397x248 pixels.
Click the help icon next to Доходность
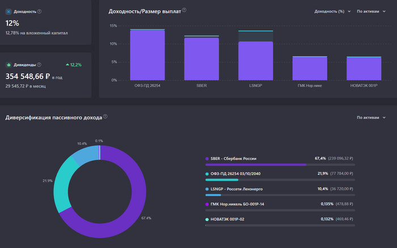(39, 11)
